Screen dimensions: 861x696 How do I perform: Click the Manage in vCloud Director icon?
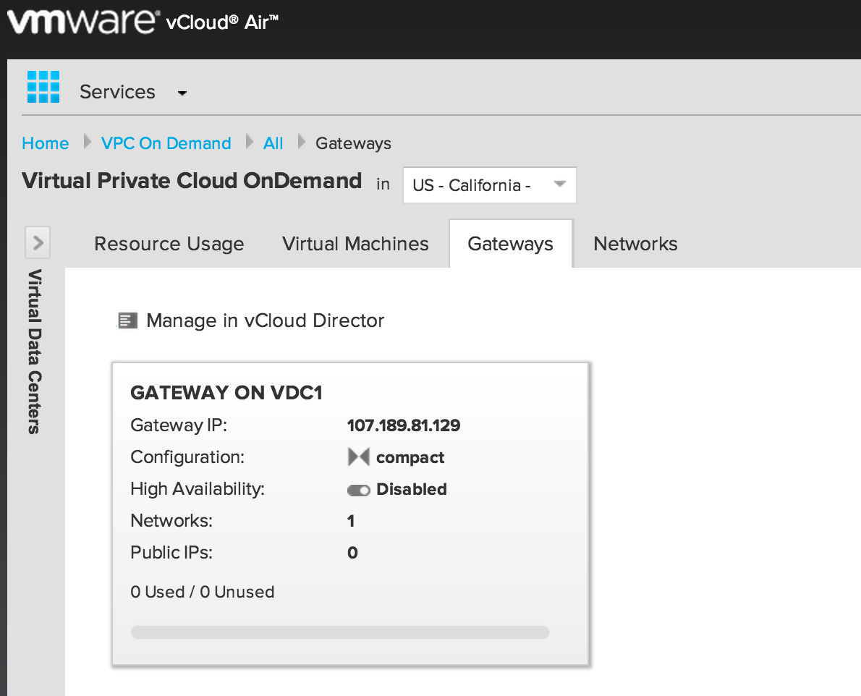pyautogui.click(x=128, y=321)
